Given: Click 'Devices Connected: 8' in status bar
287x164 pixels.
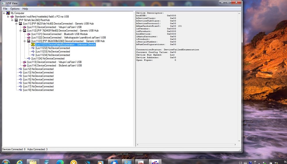Looking at the screenshot, I should [x=14, y=149].
